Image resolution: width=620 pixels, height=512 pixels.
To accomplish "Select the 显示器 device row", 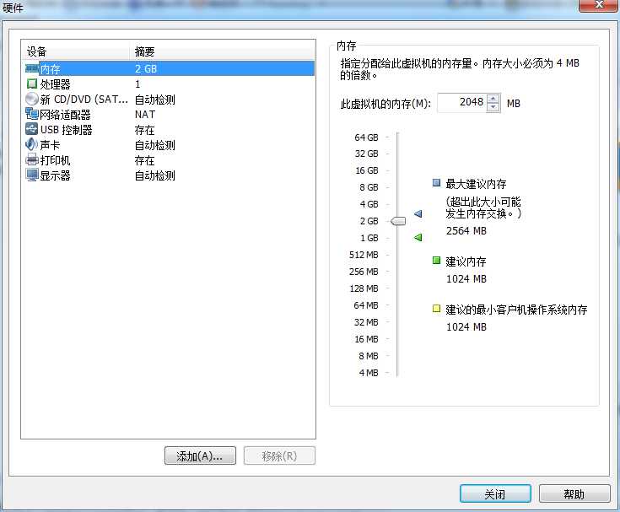I will point(170,175).
